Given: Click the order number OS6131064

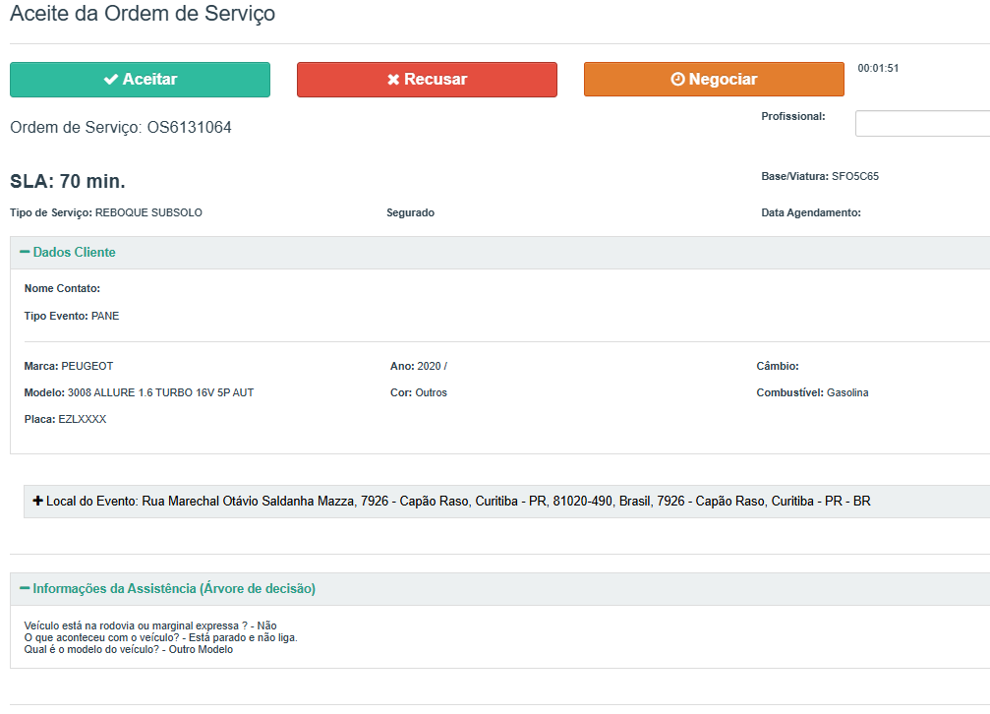Looking at the screenshot, I should click(189, 128).
